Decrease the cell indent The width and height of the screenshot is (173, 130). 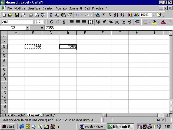click(x=137, y=22)
